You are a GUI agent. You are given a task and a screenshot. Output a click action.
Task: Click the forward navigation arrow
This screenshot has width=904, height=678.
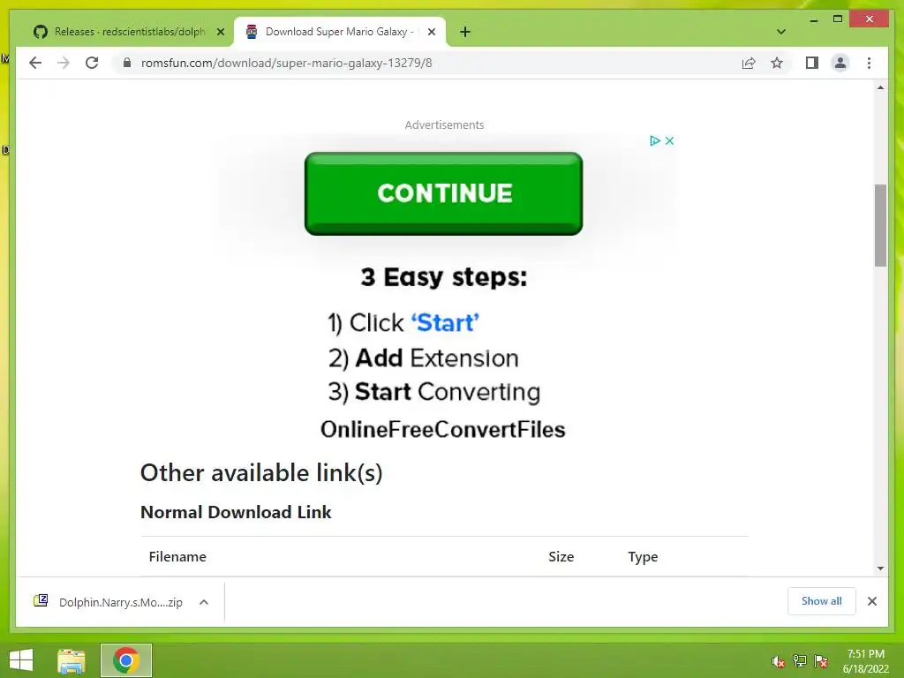(64, 63)
